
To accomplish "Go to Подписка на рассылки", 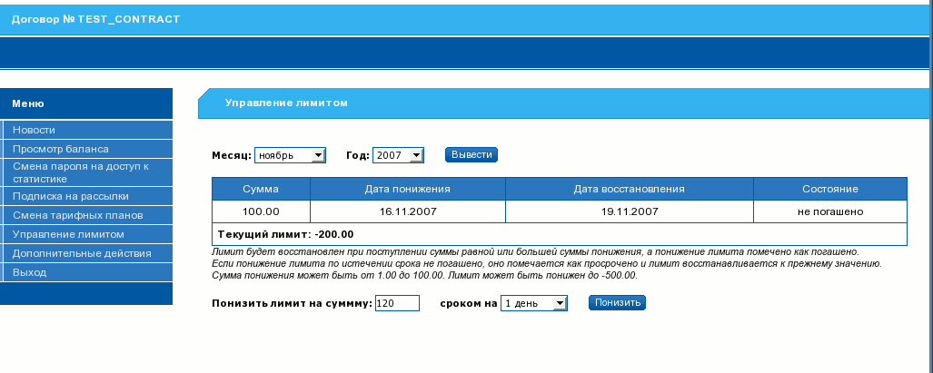I will (x=71, y=196).
